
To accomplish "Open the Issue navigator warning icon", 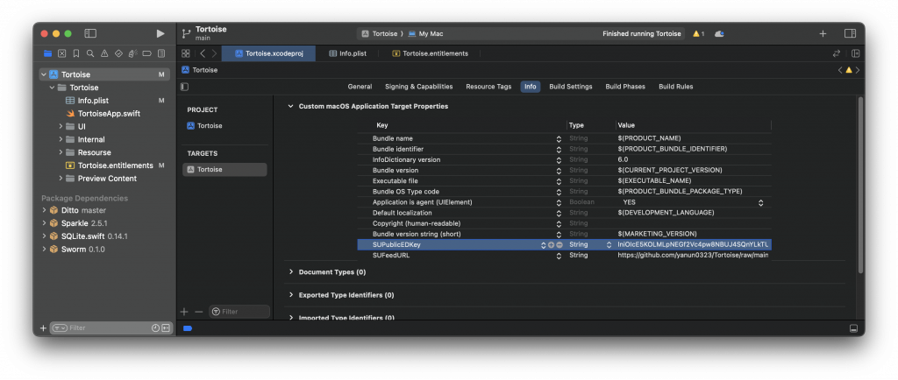I will (x=103, y=53).
